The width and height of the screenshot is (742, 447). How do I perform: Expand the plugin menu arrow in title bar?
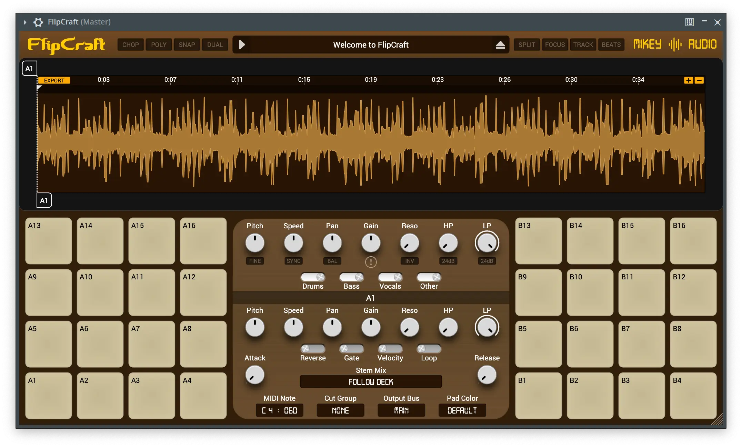coord(25,22)
